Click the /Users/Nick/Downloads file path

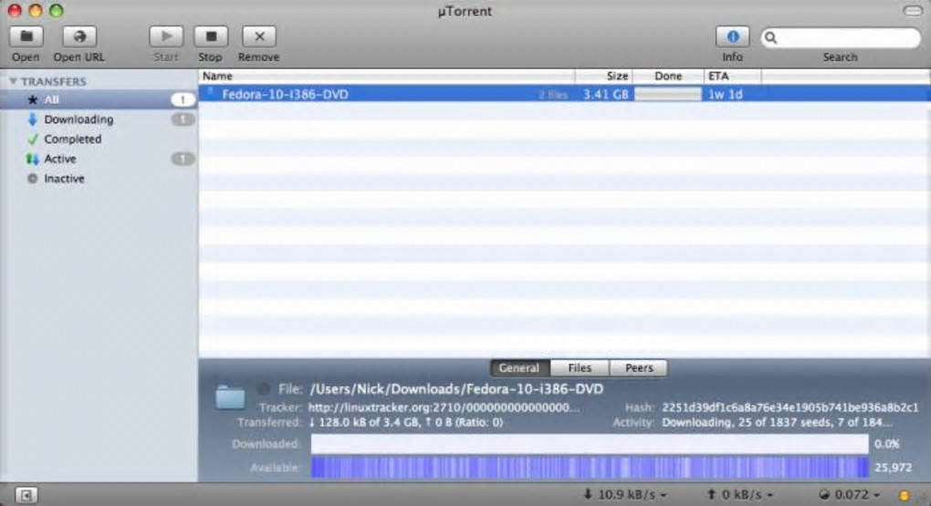coord(456,389)
